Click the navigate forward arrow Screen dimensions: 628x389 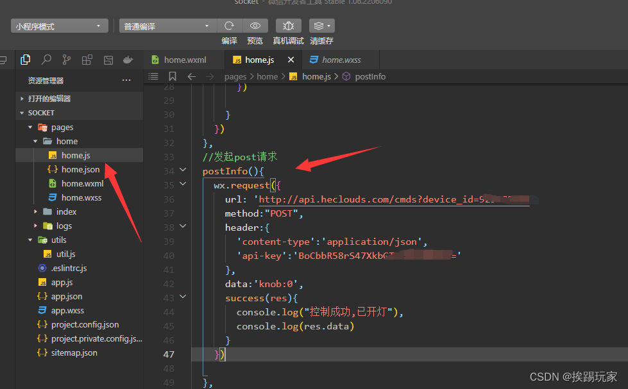tap(210, 76)
